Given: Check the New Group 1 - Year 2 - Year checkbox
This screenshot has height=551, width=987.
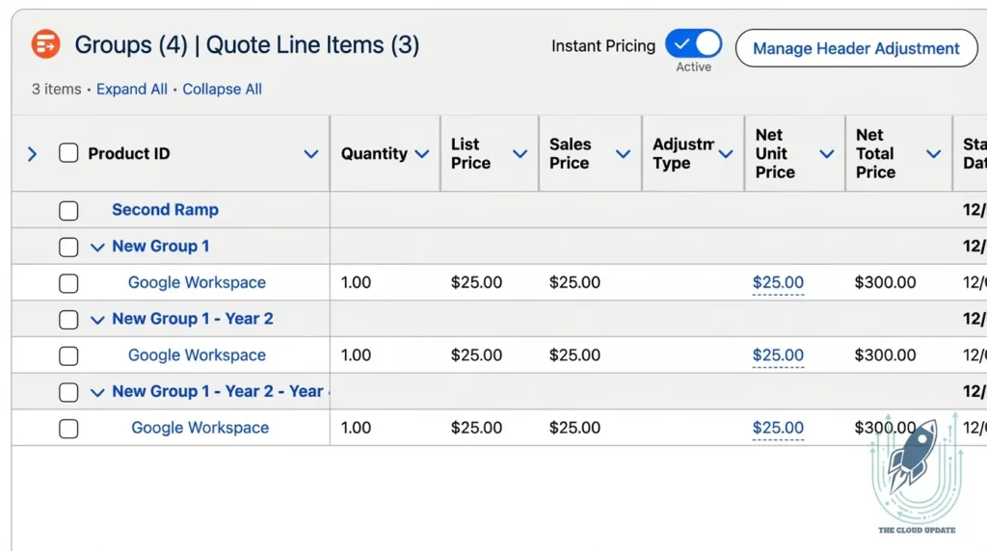Looking at the screenshot, I should click(x=68, y=392).
